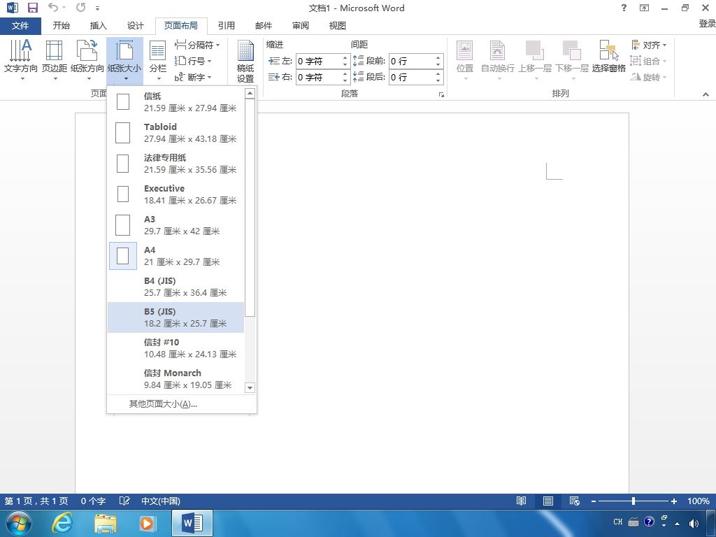Select the A4 paper size
The width and height of the screenshot is (716, 537).
point(176,256)
